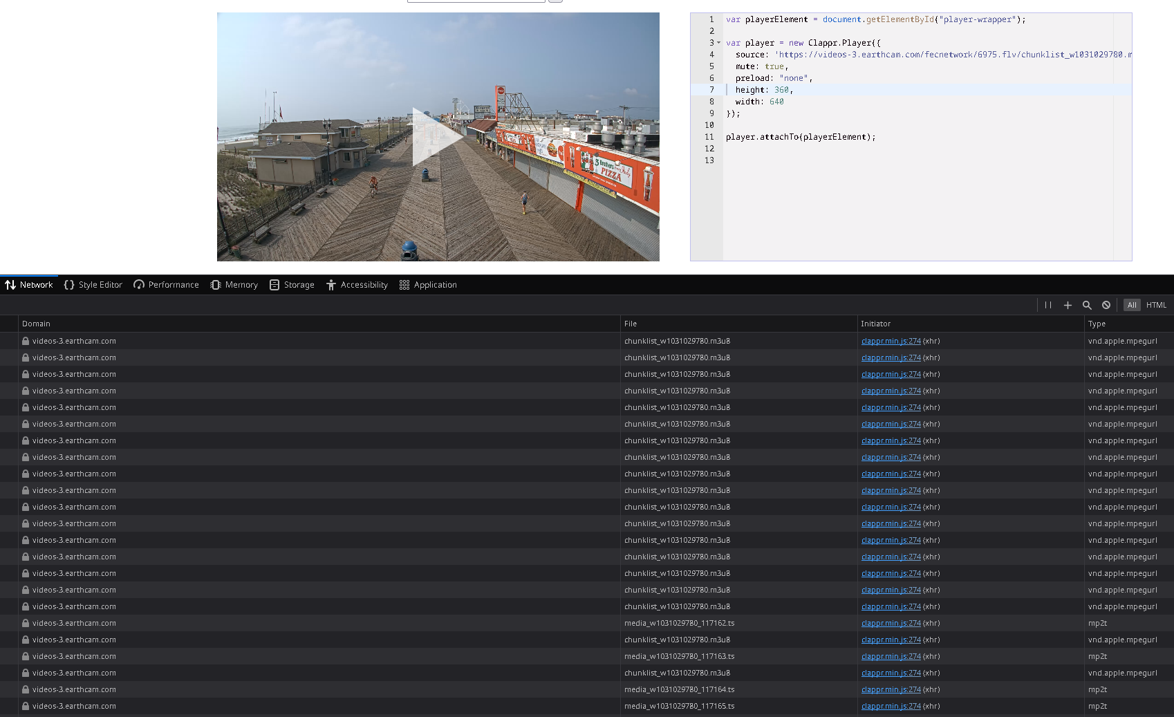The height and width of the screenshot is (717, 1174).
Task: Open request blocking via the no-entry icon
Action: click(x=1106, y=305)
